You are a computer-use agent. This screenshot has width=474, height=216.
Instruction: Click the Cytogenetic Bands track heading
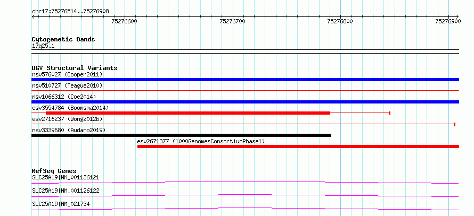[63, 39]
